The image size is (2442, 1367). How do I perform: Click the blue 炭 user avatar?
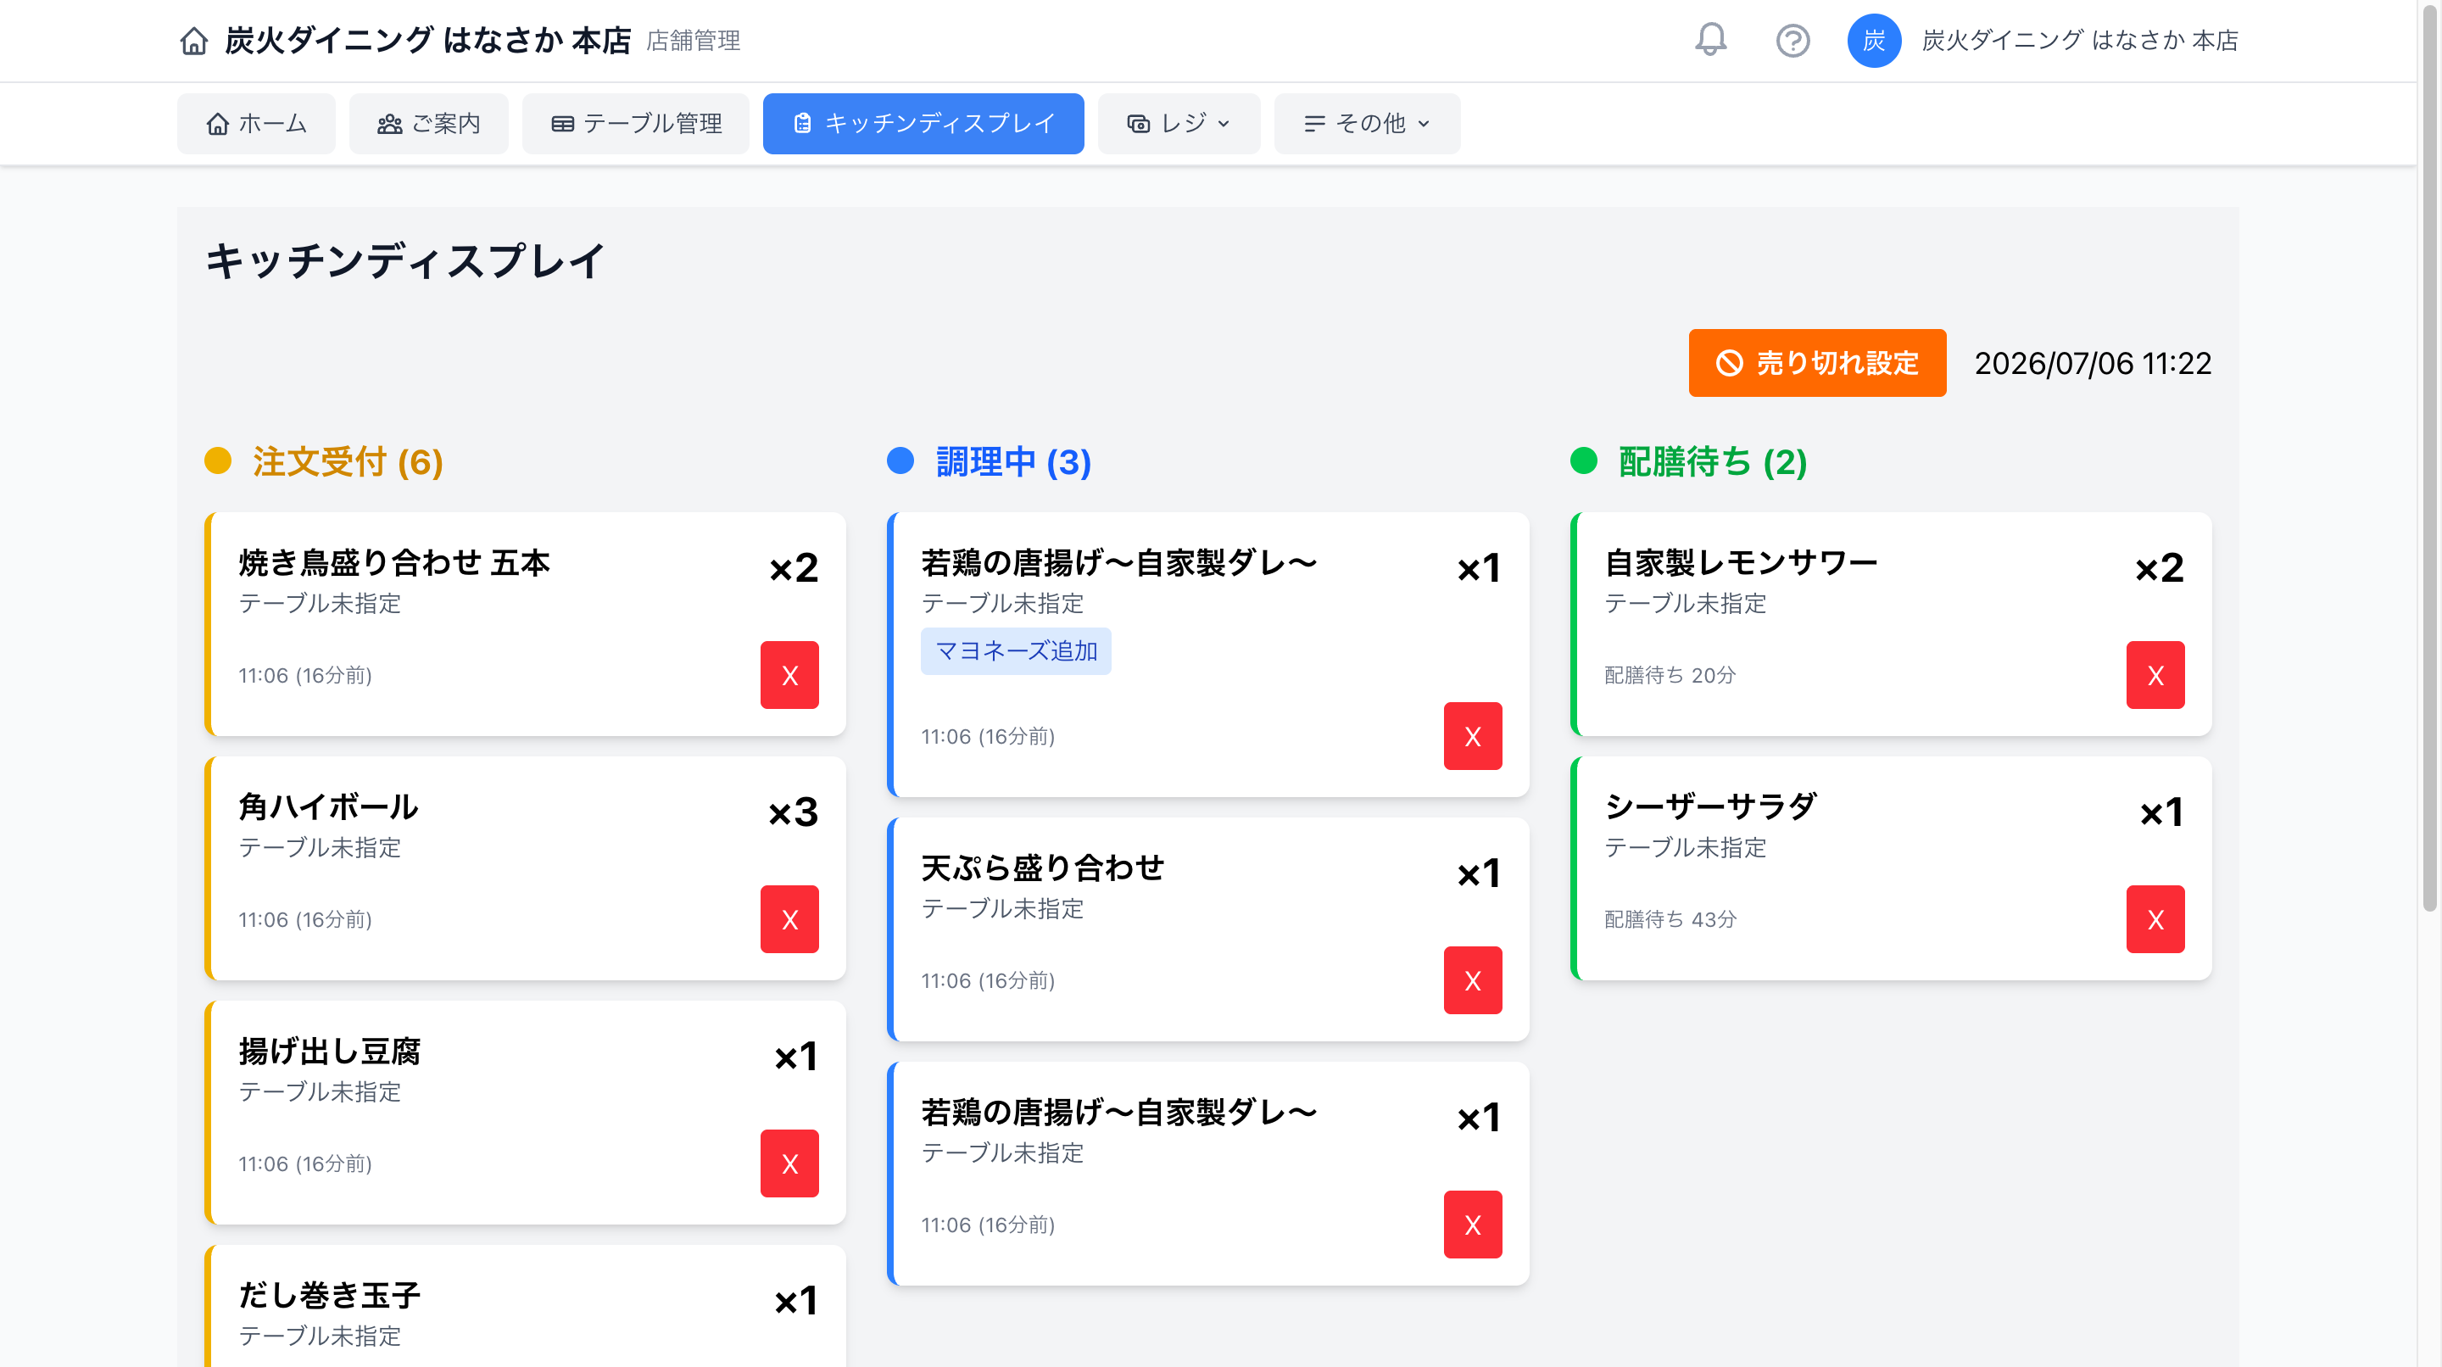1873,40
